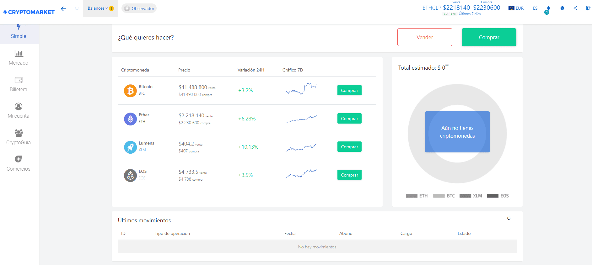592x265 pixels.
Task: Click the 'No hay movimientos' row
Action: 317,247
